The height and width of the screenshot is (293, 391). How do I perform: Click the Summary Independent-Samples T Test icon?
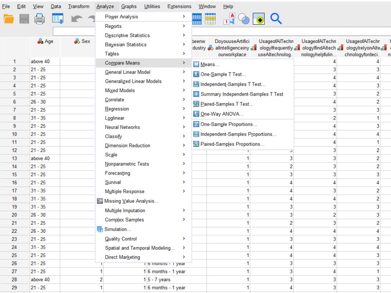tap(196, 94)
